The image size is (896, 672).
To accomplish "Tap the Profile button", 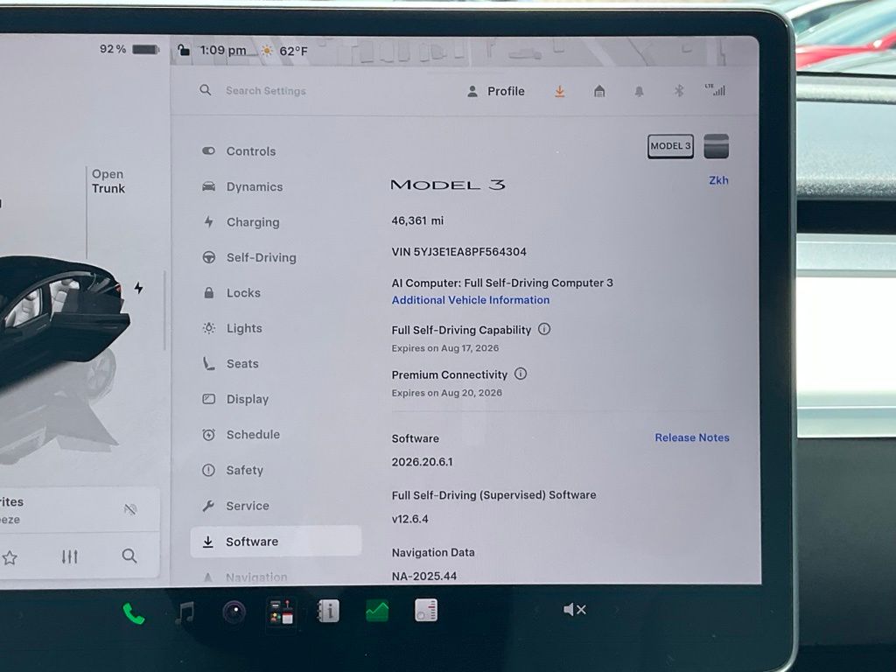I will tap(495, 91).
